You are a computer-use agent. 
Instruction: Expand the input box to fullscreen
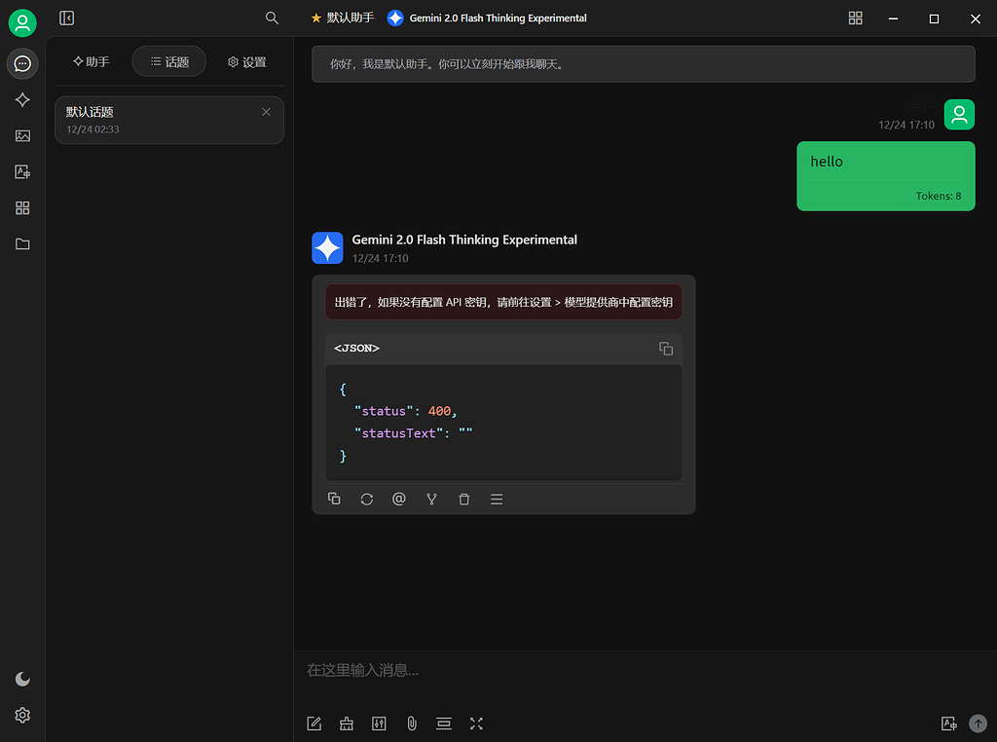(476, 723)
